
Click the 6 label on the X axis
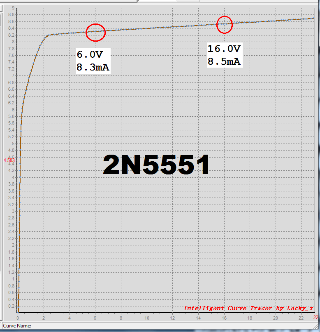[95, 318]
